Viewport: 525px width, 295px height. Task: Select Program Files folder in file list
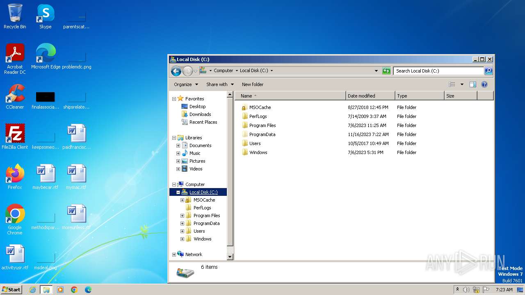point(262,125)
